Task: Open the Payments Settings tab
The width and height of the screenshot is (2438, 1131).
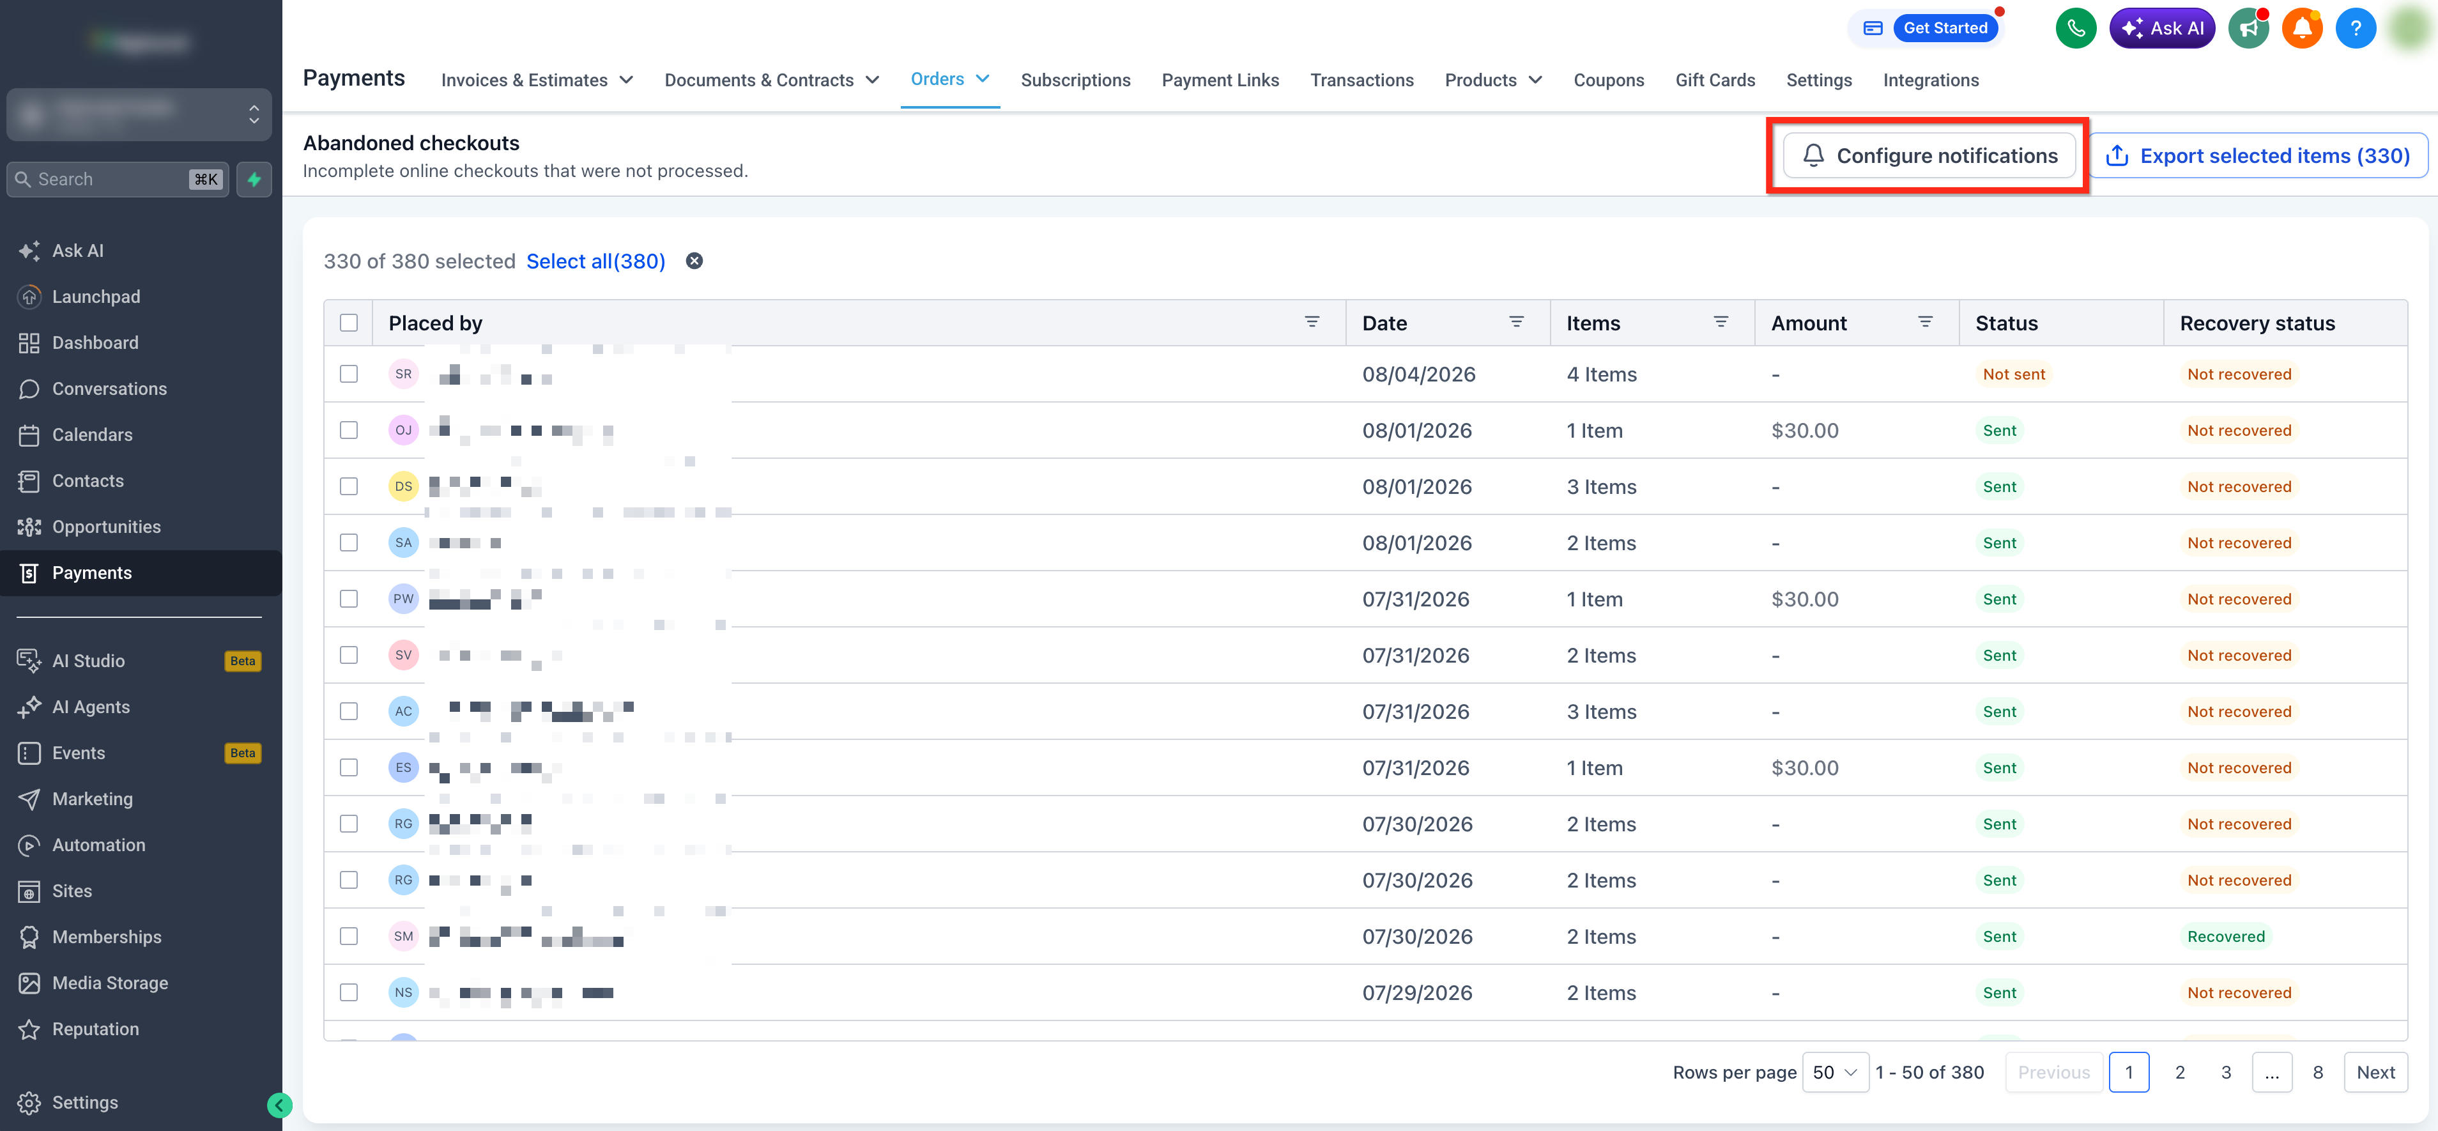Action: click(1818, 81)
